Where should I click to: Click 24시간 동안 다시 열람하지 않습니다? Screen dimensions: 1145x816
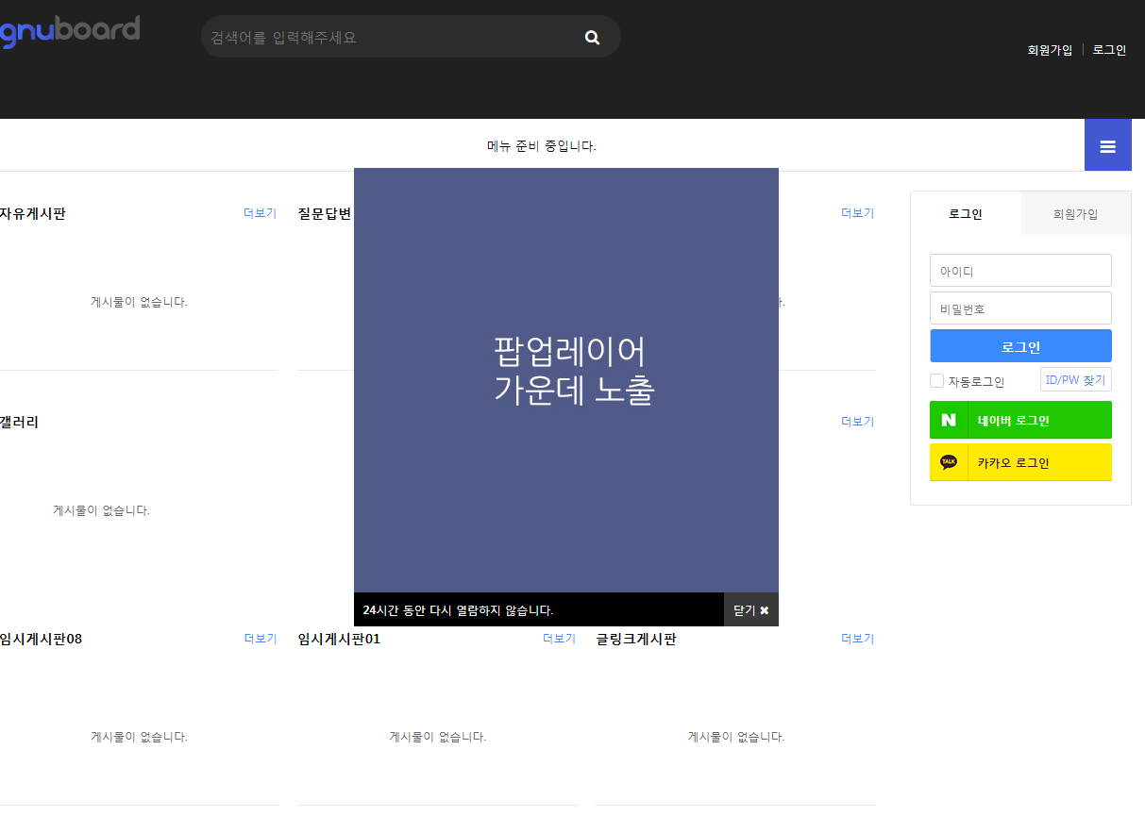[458, 610]
